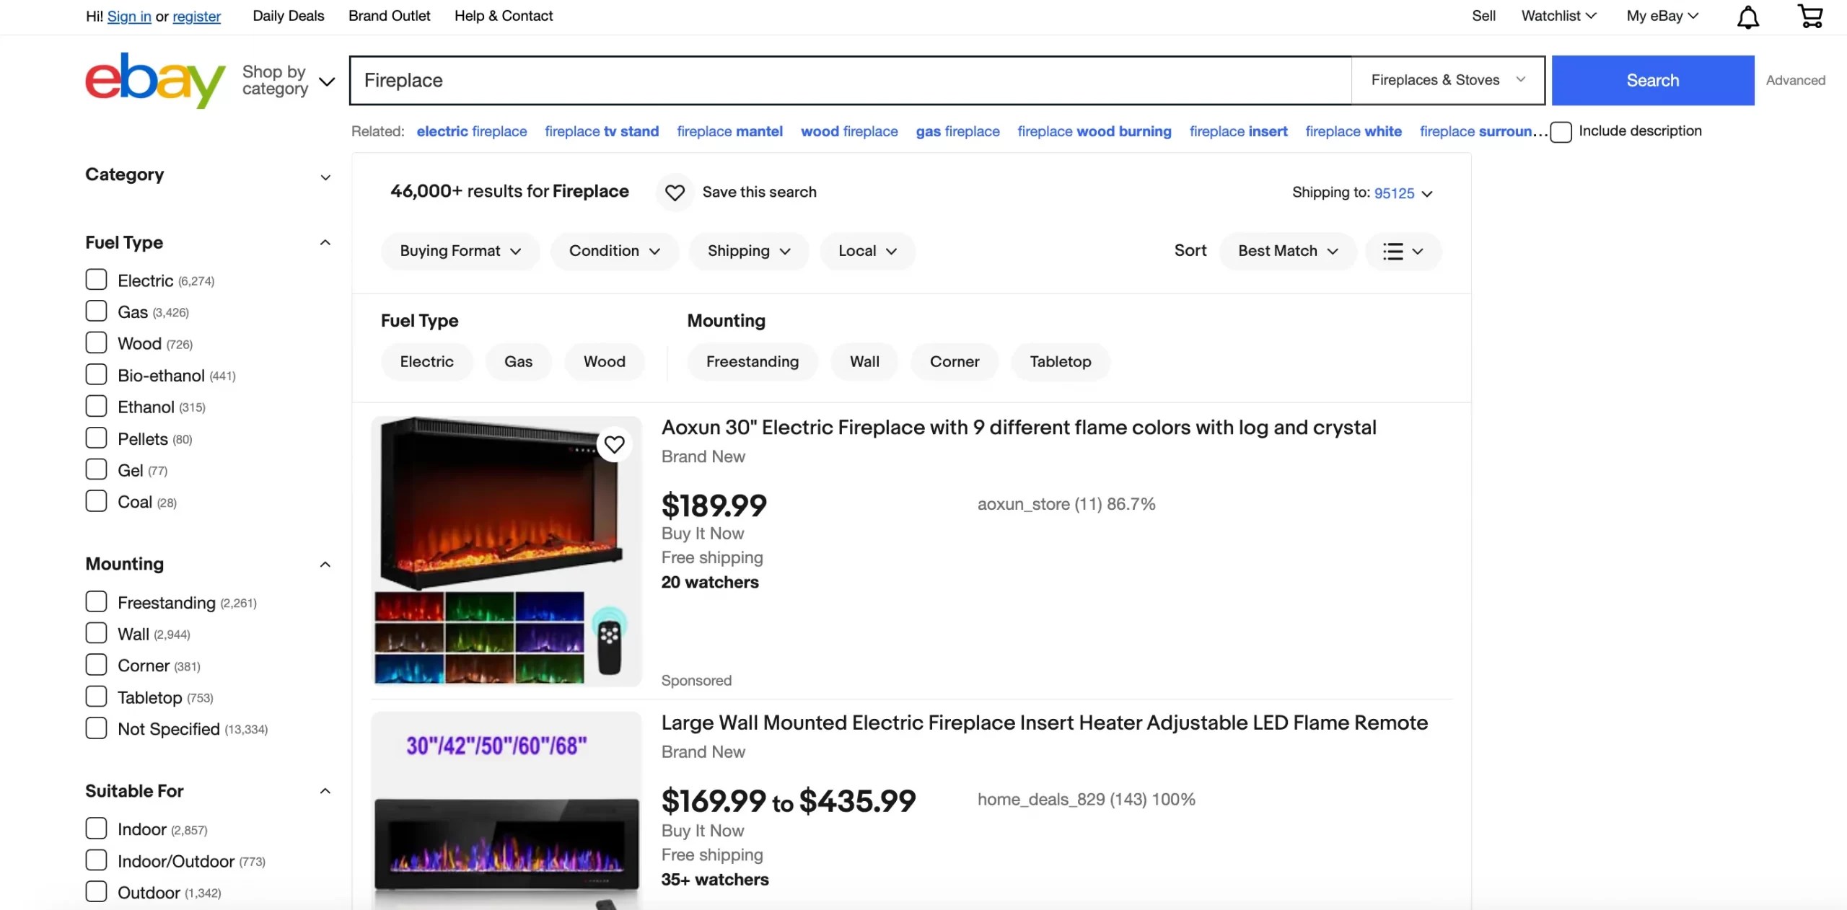Select the Wall mounting filter chip

(864, 361)
